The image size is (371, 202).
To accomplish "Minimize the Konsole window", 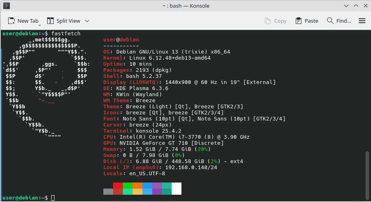I will tap(346, 6).
